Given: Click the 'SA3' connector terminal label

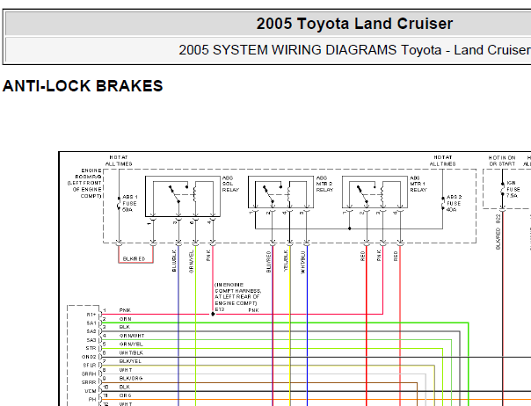Looking at the screenshot, I should [x=91, y=340].
